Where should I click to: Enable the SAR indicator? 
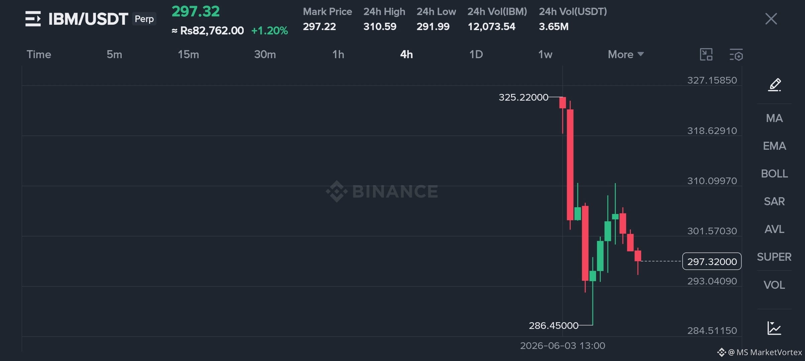coord(774,201)
